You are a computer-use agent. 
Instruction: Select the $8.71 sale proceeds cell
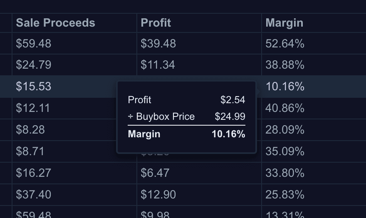coord(30,151)
